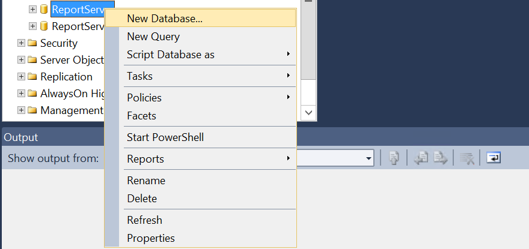Click the Replication folder icon

[32, 76]
